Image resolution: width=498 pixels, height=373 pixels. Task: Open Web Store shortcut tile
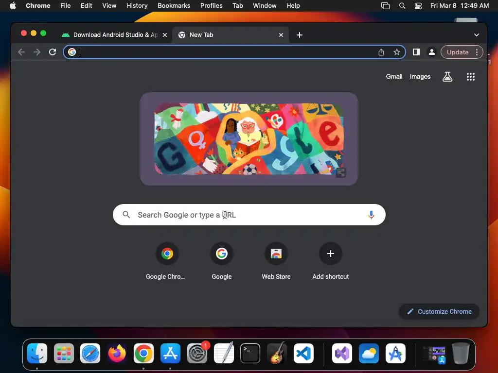pyautogui.click(x=276, y=254)
